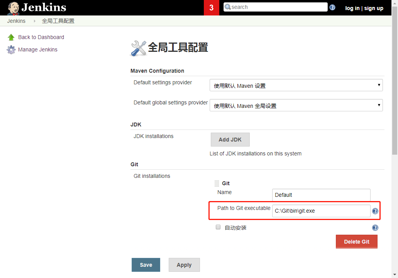This screenshot has width=398, height=278.
Task: Toggle the 自动安装 checkbox
Action: (x=218, y=227)
